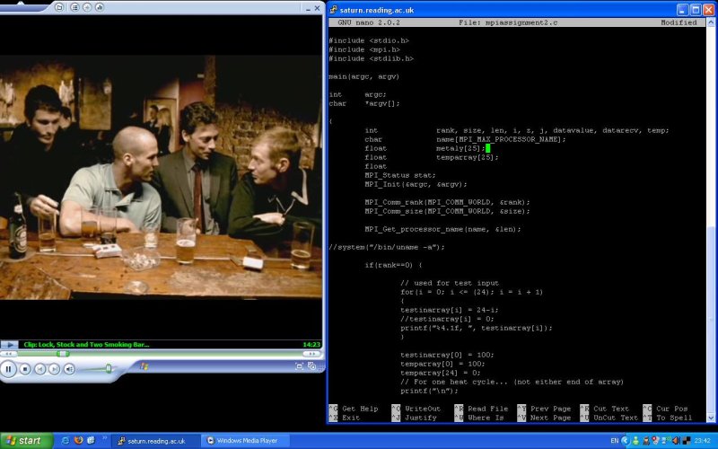Click the Windows logo in the Media Player bar
The width and height of the screenshot is (718, 449).
pyautogui.click(x=144, y=366)
